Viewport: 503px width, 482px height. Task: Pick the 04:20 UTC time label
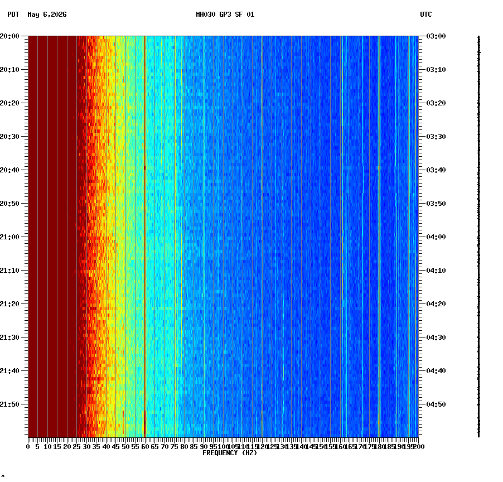436,304
